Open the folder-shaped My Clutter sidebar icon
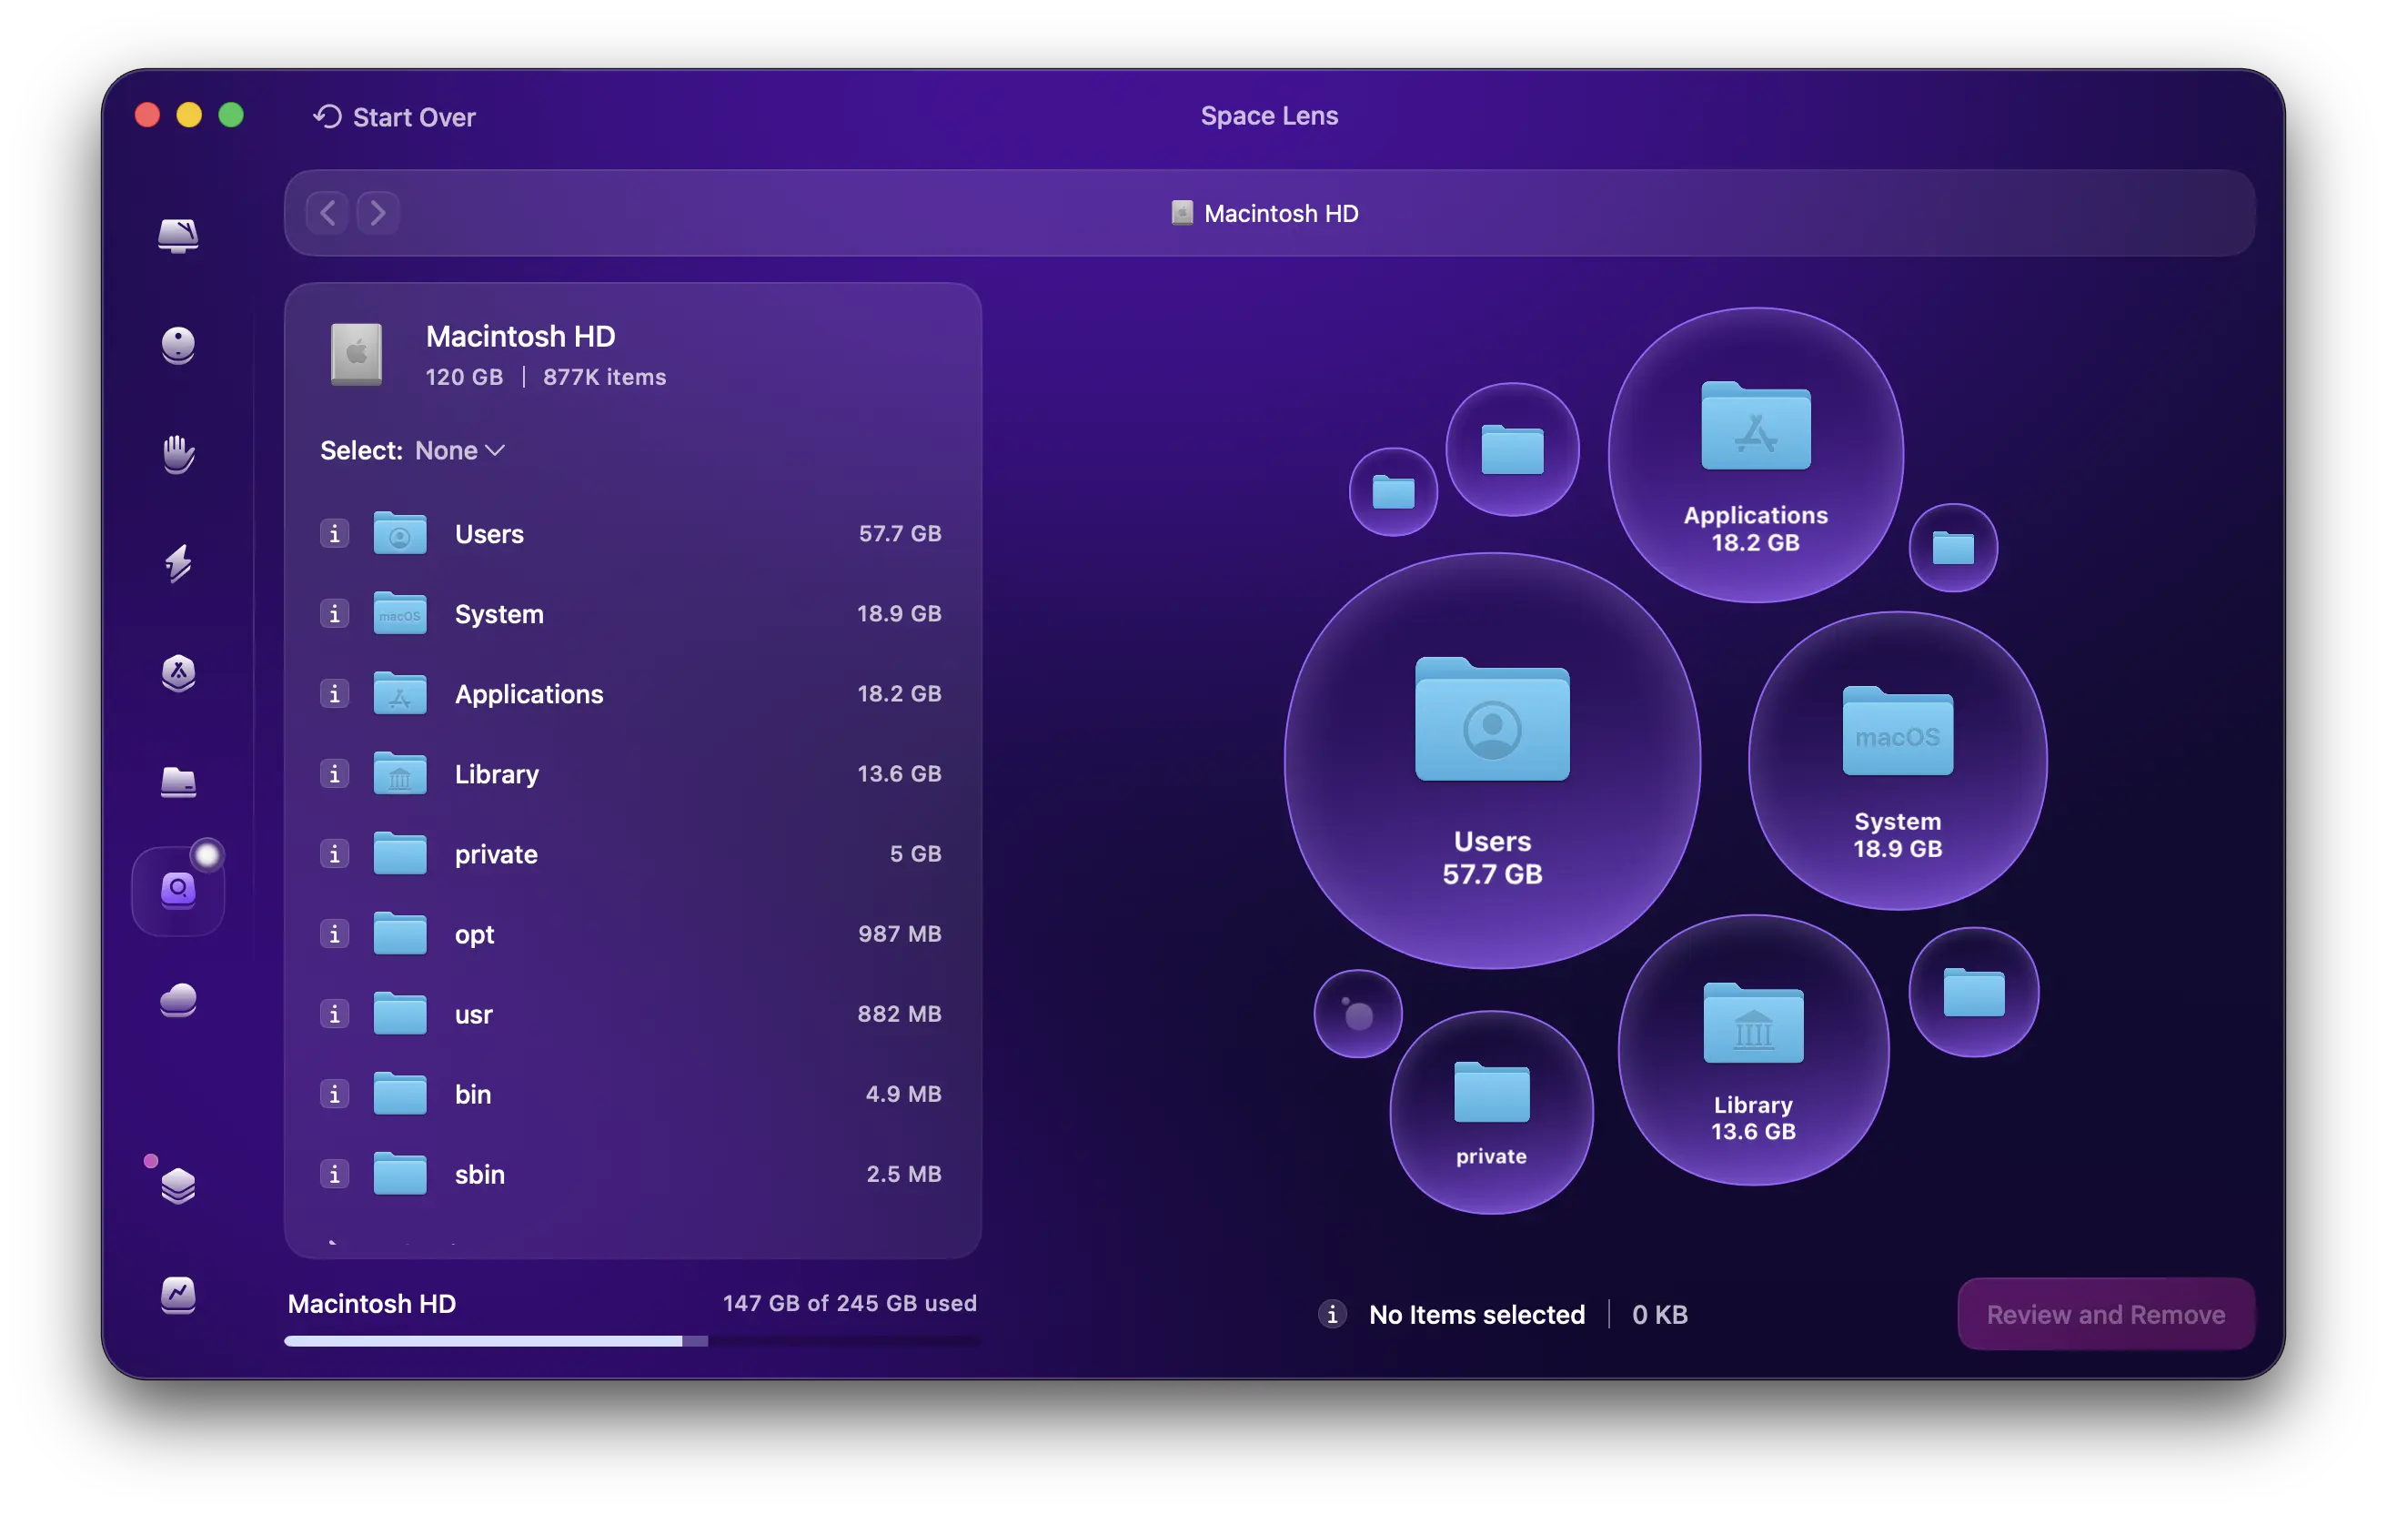 click(x=178, y=782)
